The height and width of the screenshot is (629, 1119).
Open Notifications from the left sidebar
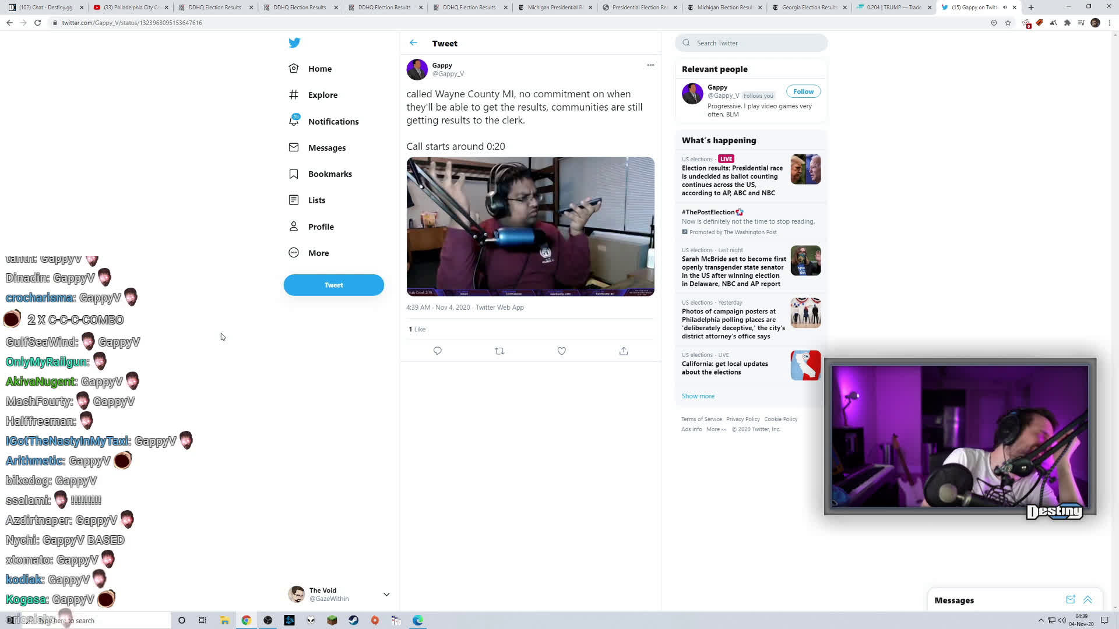(x=333, y=122)
